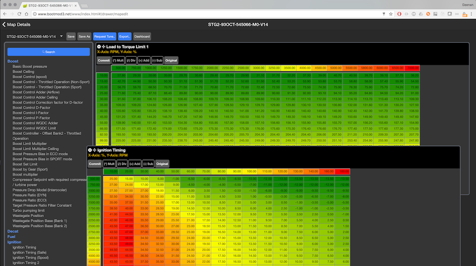Click Mult in Load to Torque Limit 1
This screenshot has width=476, height=266.
point(118,60)
